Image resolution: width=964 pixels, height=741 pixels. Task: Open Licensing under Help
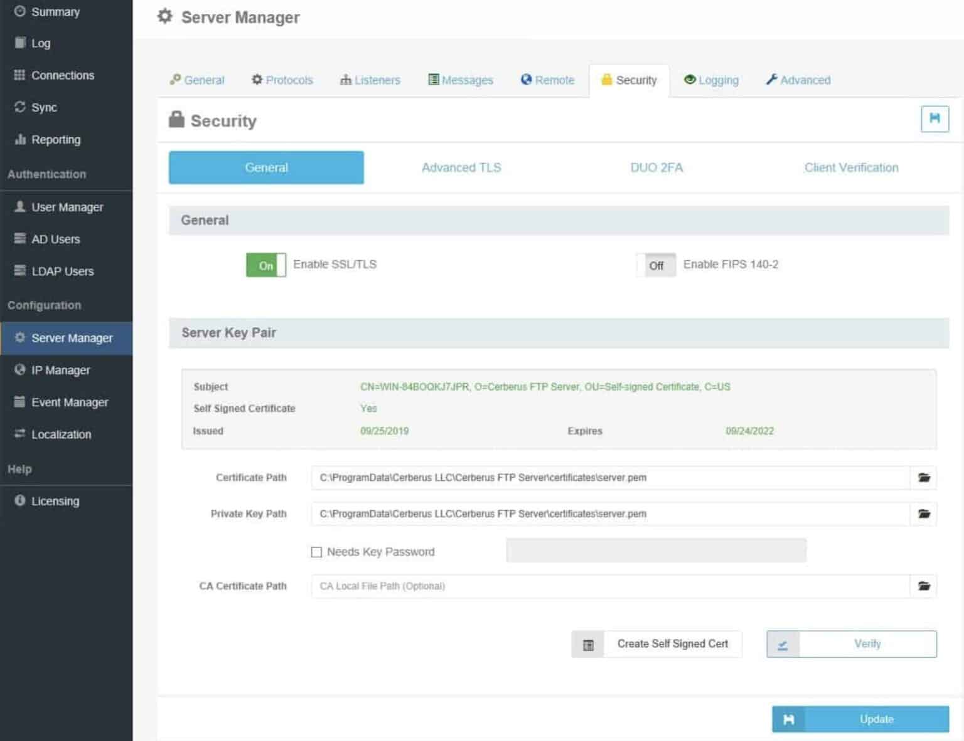55,501
